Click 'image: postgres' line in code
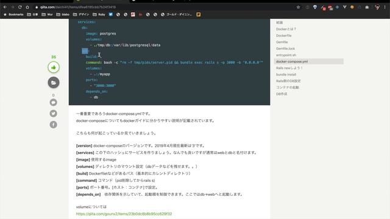The height and width of the screenshot is (219, 390). [101, 33]
